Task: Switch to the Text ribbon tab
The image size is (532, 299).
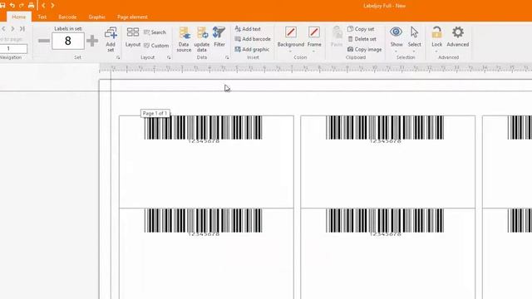Action: [x=42, y=17]
